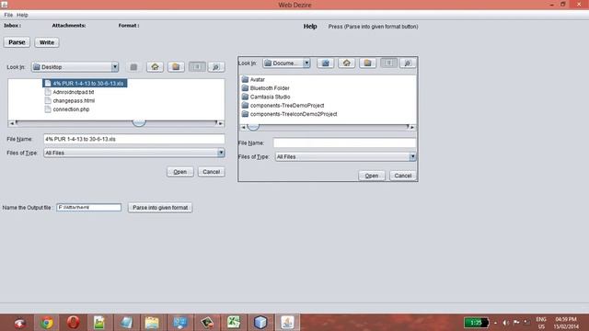Toggle List view in Desktop file chooser

[197, 67]
